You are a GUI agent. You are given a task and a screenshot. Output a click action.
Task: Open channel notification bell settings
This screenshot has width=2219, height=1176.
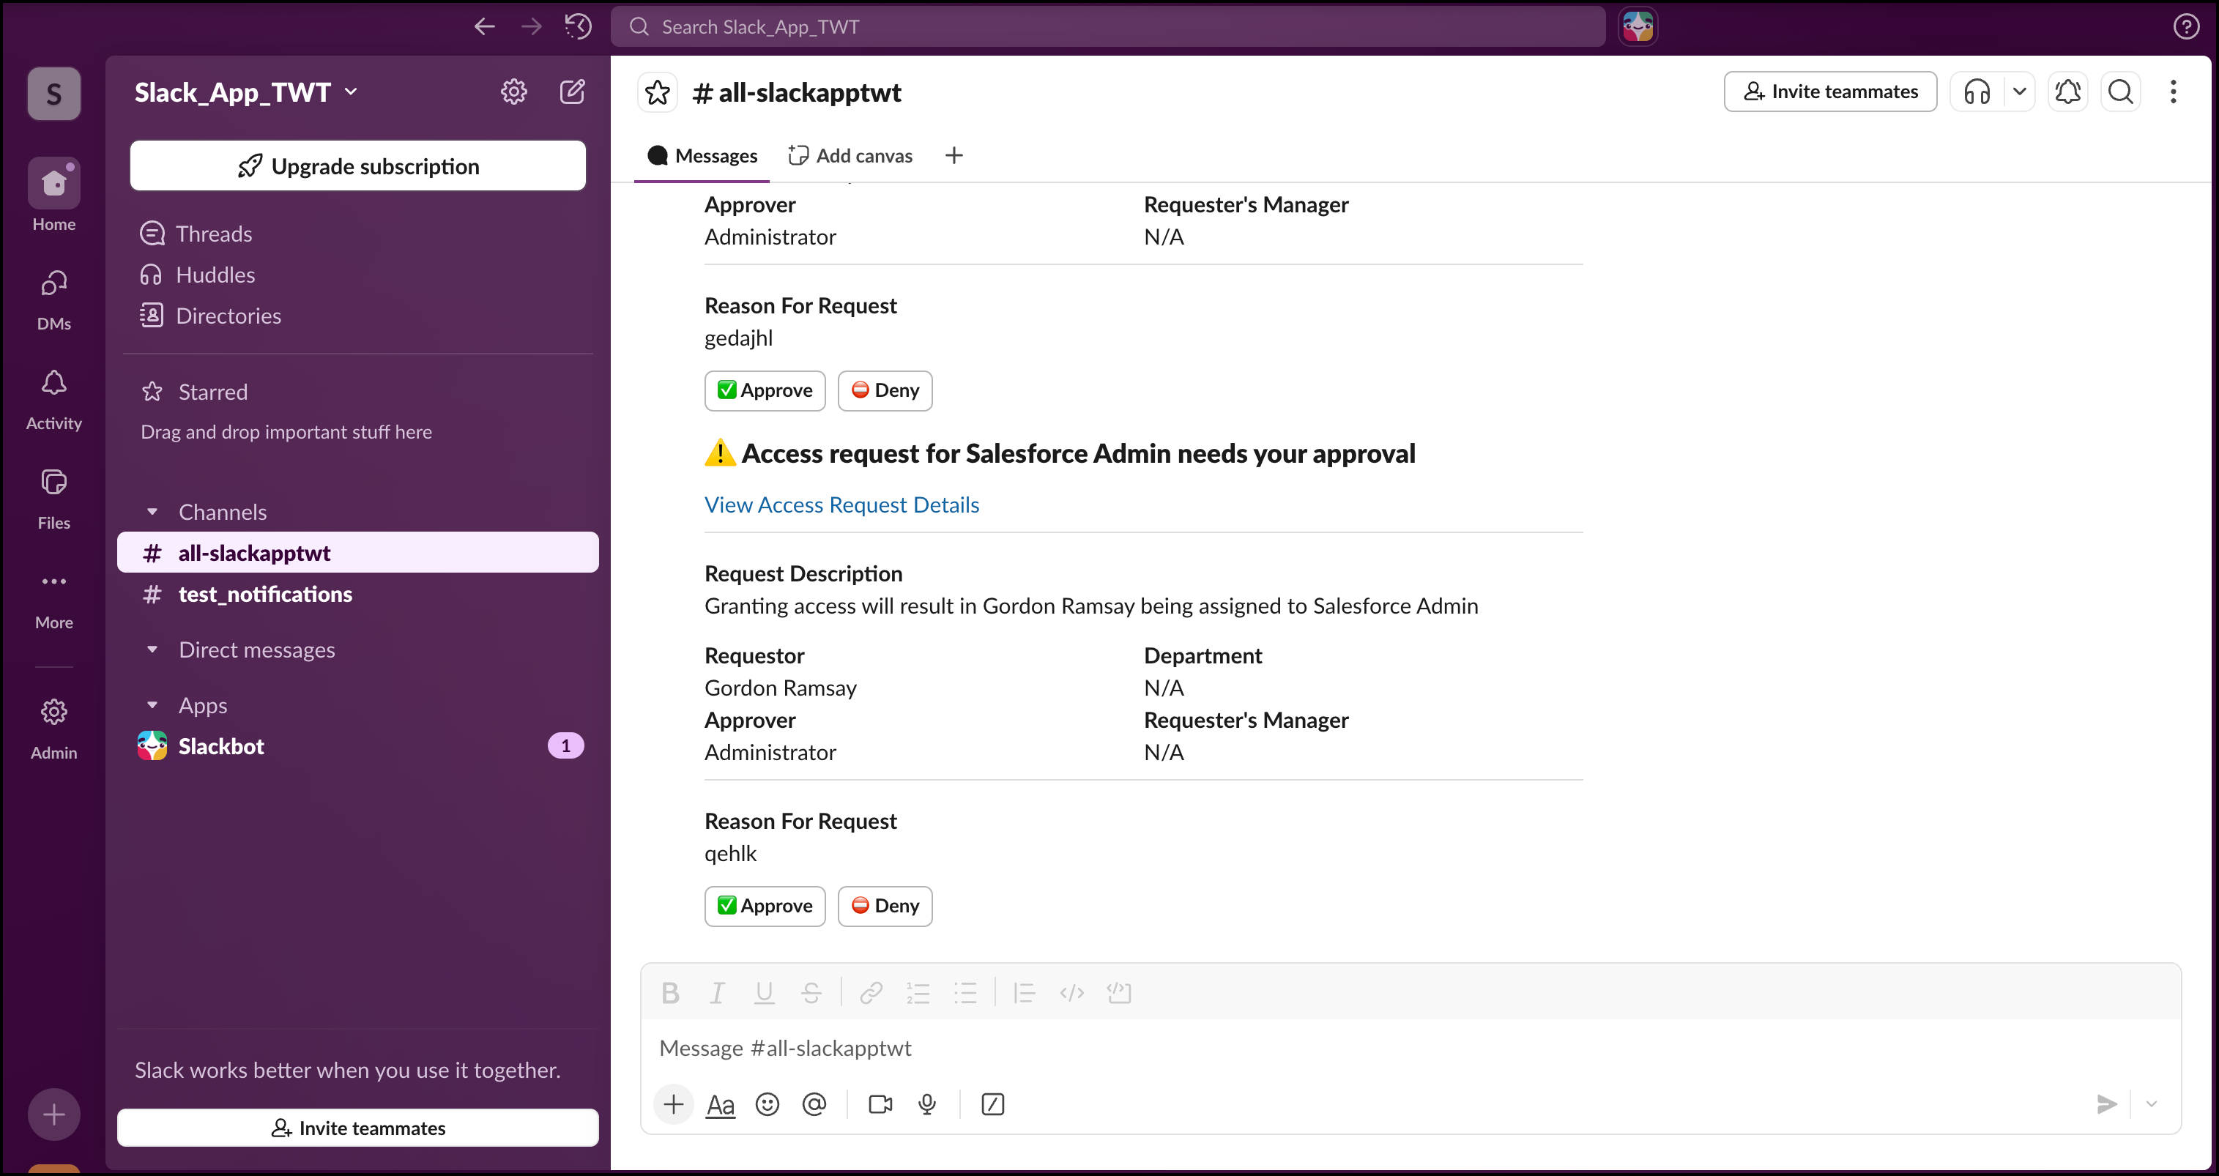pos(2067,92)
